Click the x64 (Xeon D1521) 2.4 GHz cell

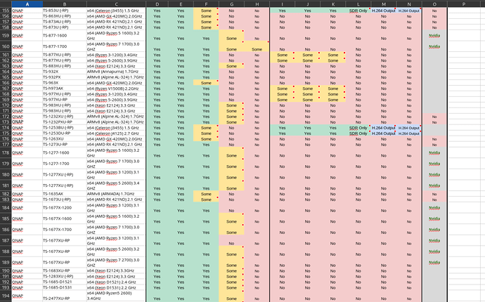pos(116,282)
